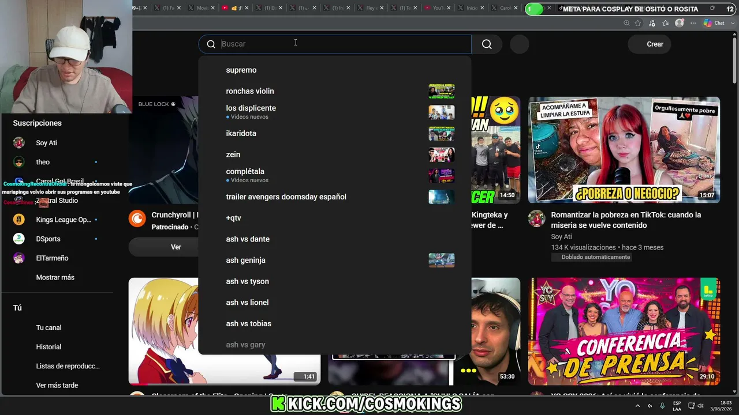
Task: Open the browser zoom icon in the address bar
Action: point(626,23)
